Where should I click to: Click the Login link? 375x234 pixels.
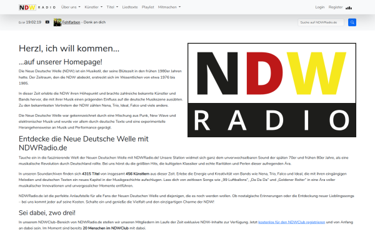320,7
